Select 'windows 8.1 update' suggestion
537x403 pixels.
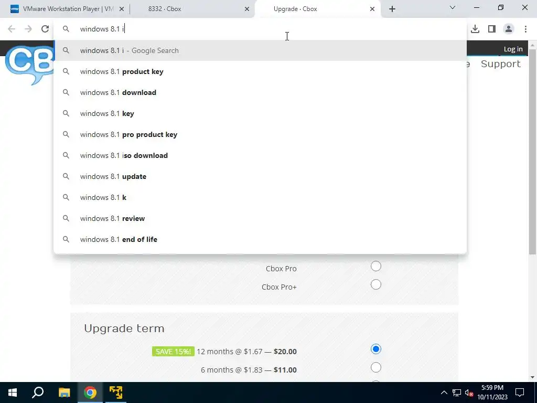coord(260,176)
